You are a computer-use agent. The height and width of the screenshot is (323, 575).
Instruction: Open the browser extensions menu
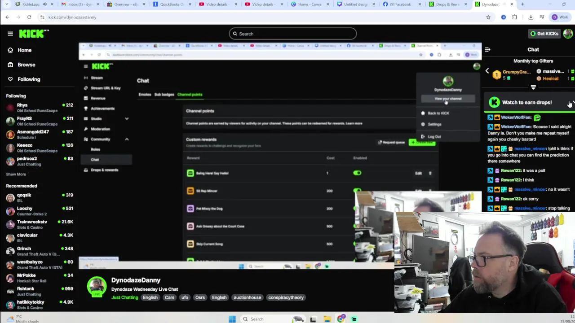click(515, 17)
